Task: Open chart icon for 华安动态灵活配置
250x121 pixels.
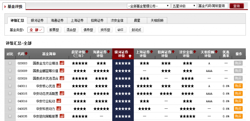Action: point(62,93)
